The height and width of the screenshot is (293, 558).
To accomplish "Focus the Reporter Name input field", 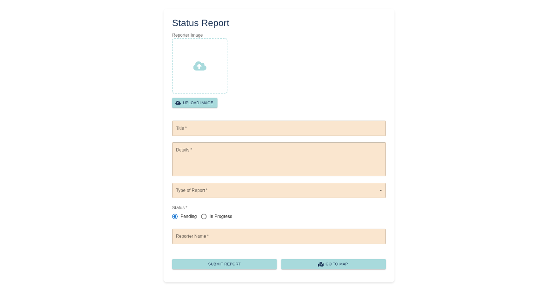I will (279, 236).
